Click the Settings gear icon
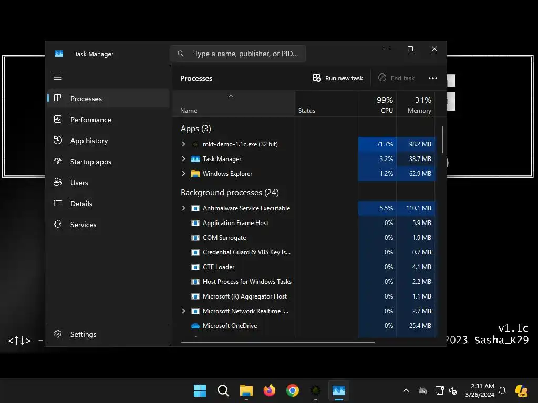Image resolution: width=538 pixels, height=403 pixels. click(x=58, y=334)
